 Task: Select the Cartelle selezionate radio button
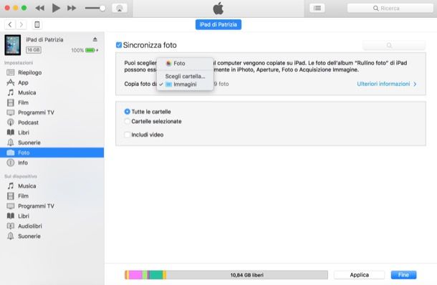127,121
